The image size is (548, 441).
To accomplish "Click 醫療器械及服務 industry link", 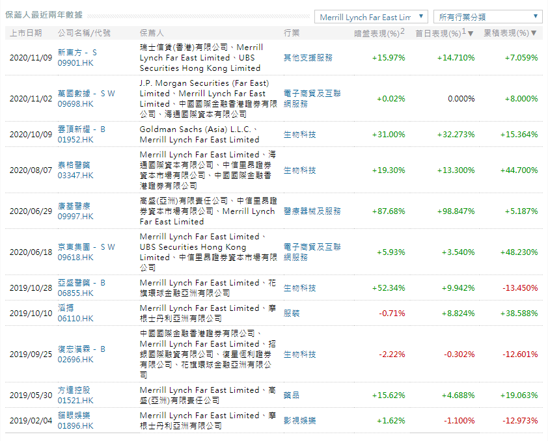I will [312, 211].
